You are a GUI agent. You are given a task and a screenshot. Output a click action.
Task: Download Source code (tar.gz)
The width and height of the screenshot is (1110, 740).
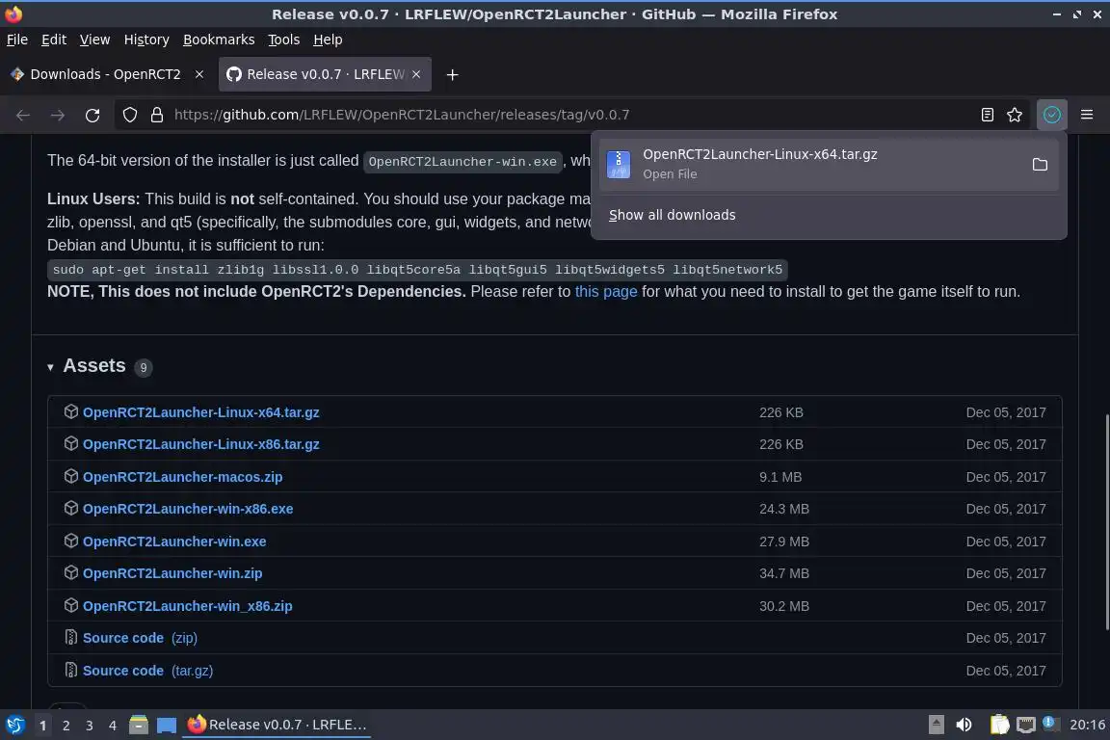click(x=148, y=670)
